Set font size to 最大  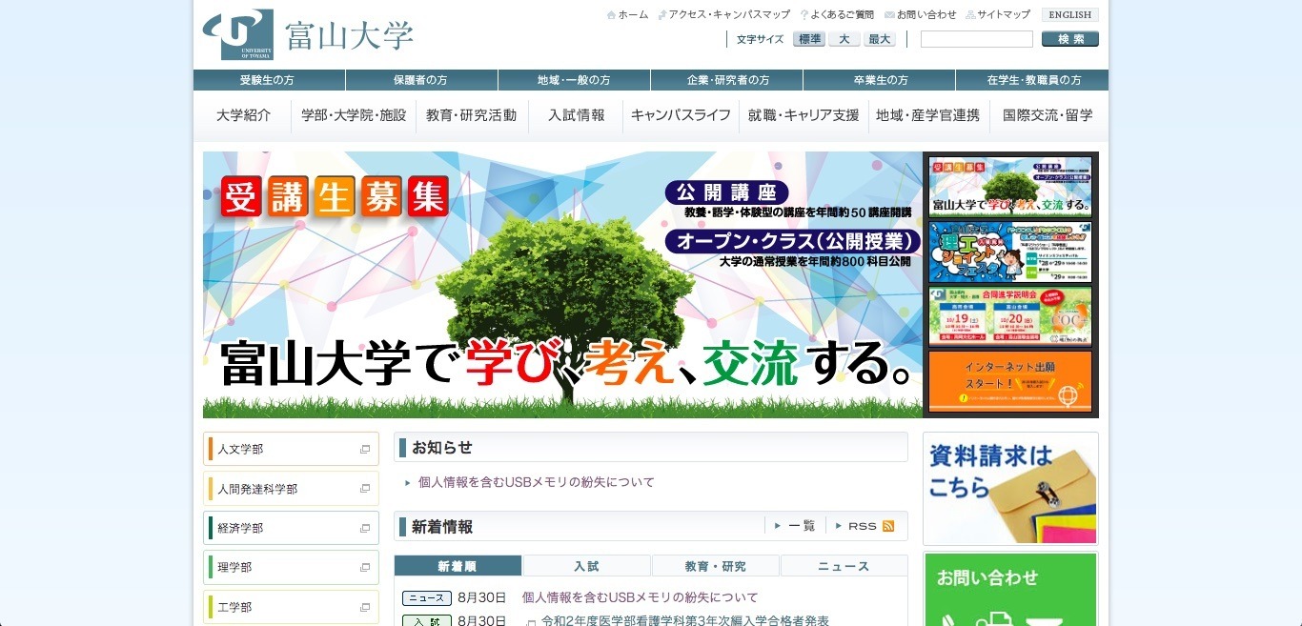[x=879, y=39]
